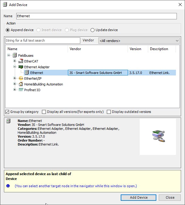Select the Home&Building Automation tree label
Image resolution: width=185 pixels, height=205 pixels.
coord(43,84)
